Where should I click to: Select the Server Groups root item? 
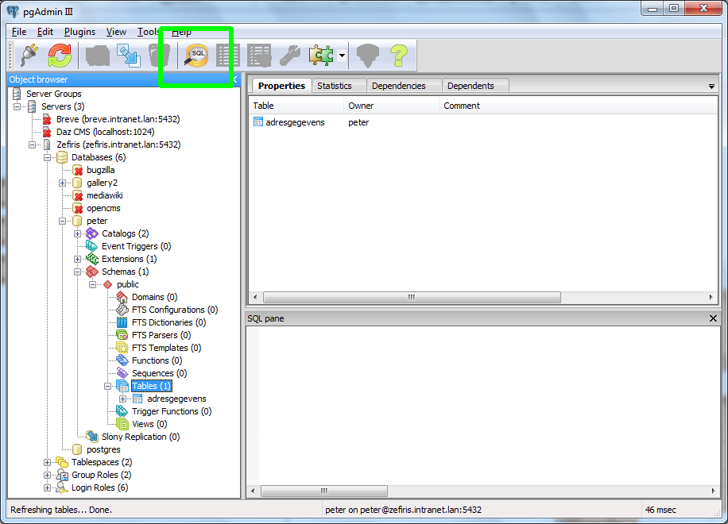[x=53, y=94]
